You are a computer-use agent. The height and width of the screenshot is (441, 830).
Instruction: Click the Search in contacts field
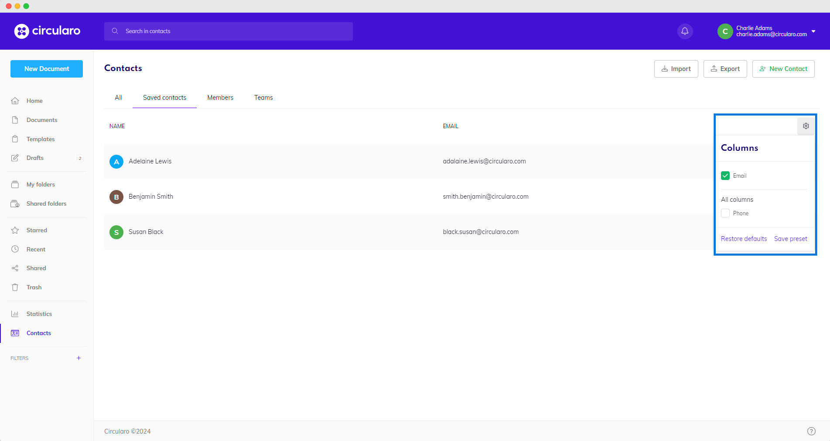[x=228, y=31]
